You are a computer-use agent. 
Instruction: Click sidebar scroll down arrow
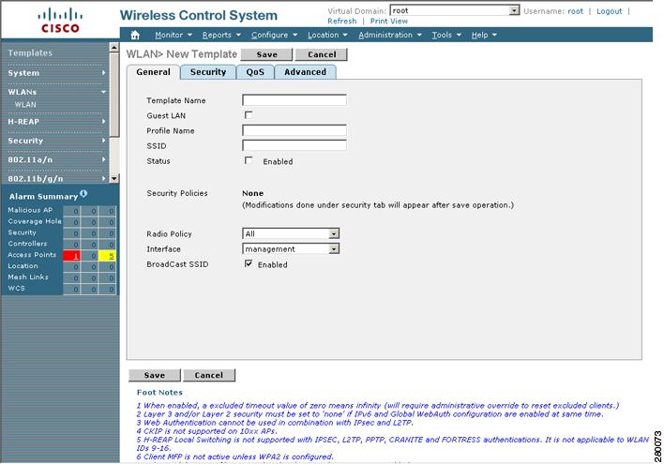point(113,179)
